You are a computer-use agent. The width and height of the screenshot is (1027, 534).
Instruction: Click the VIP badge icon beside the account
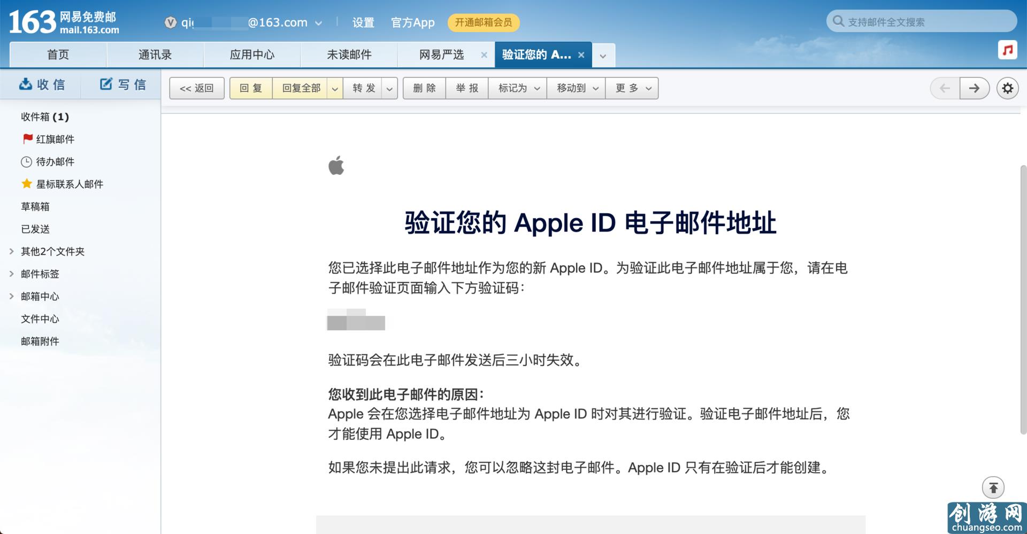click(x=171, y=22)
